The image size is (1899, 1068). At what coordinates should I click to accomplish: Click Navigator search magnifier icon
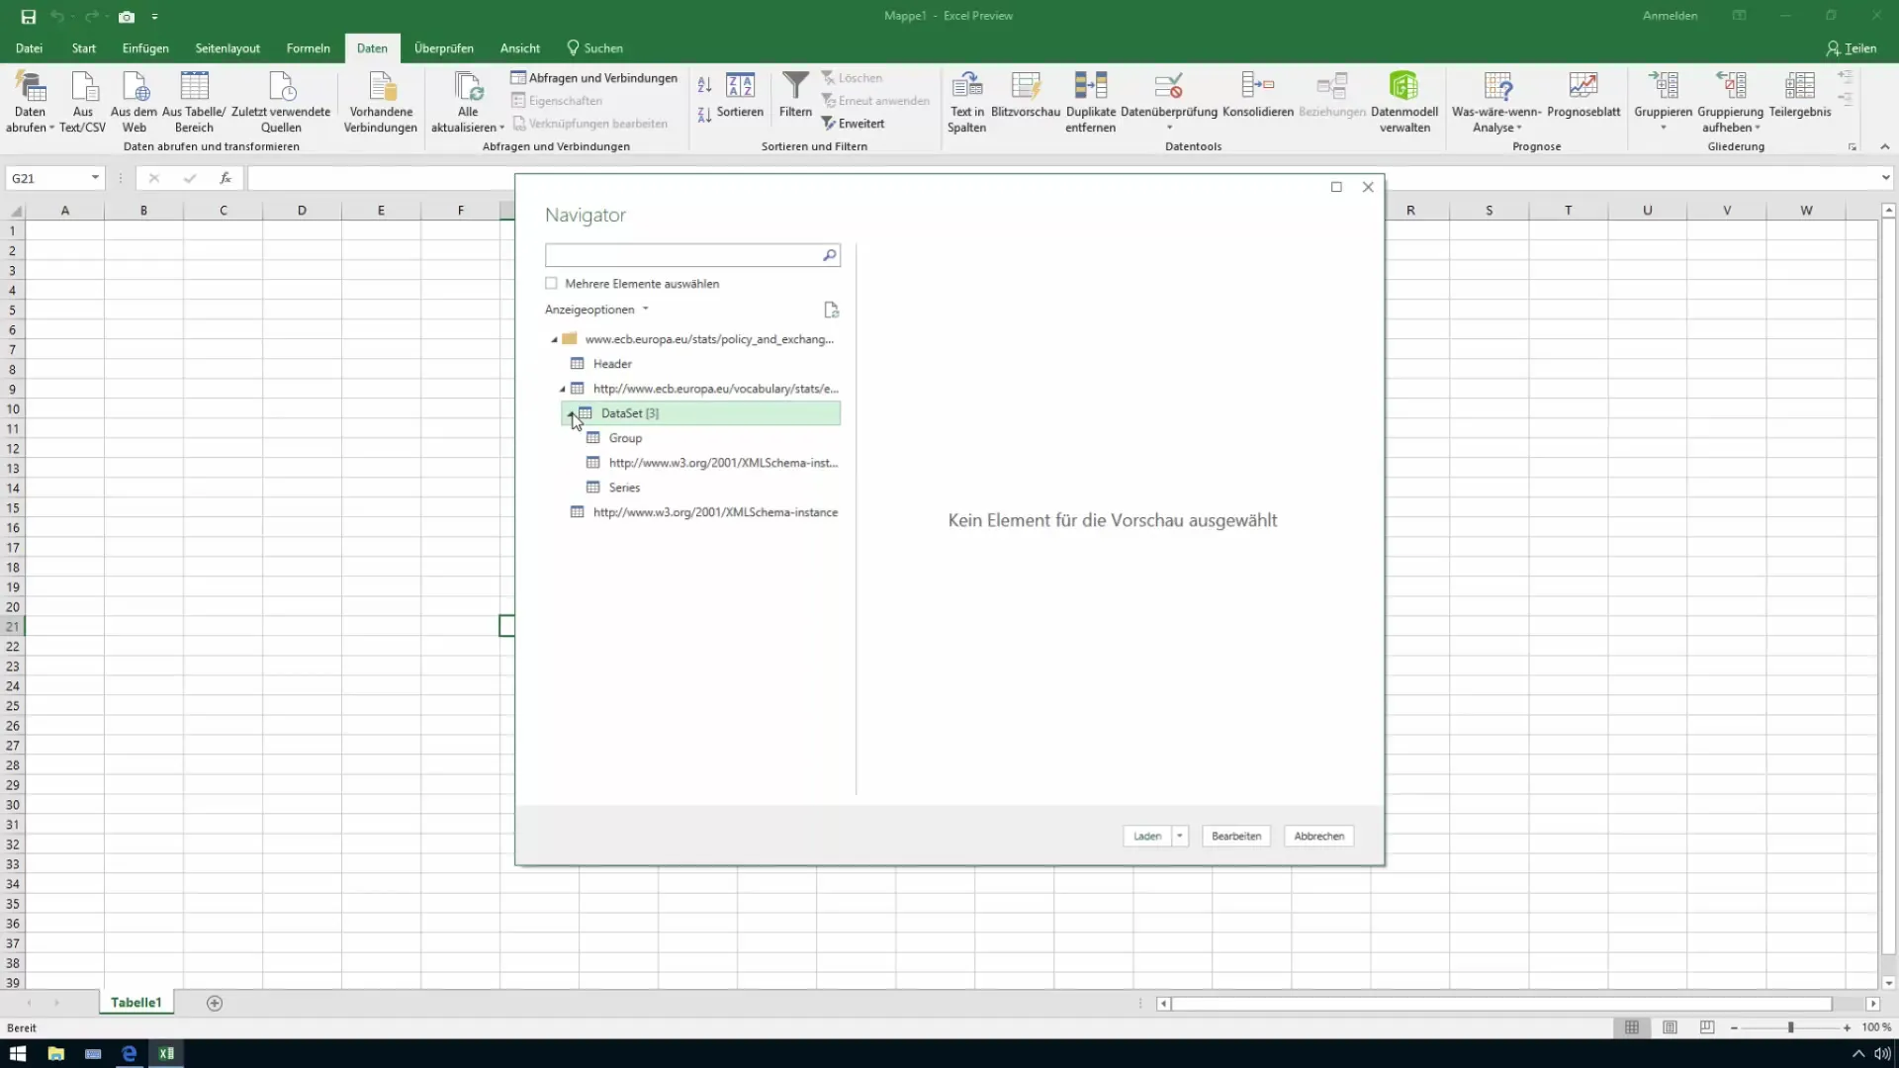829,255
